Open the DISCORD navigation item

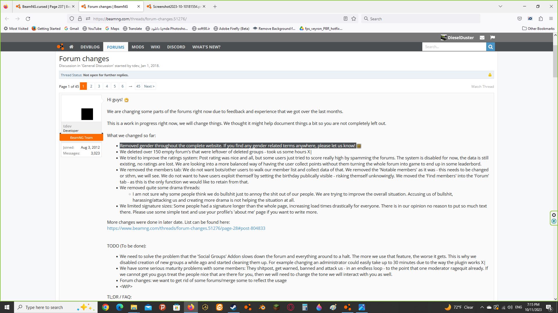click(x=176, y=47)
